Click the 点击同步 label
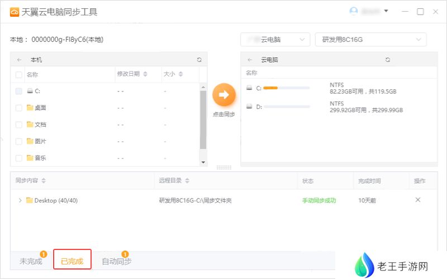The width and height of the screenshot is (447, 279). coord(224,114)
